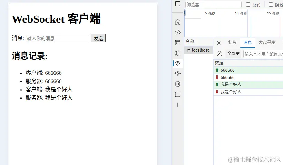The height and width of the screenshot is (165, 283).
Task: Click the 服务器: 666666 log entry
Action: pyautogui.click(x=43, y=81)
